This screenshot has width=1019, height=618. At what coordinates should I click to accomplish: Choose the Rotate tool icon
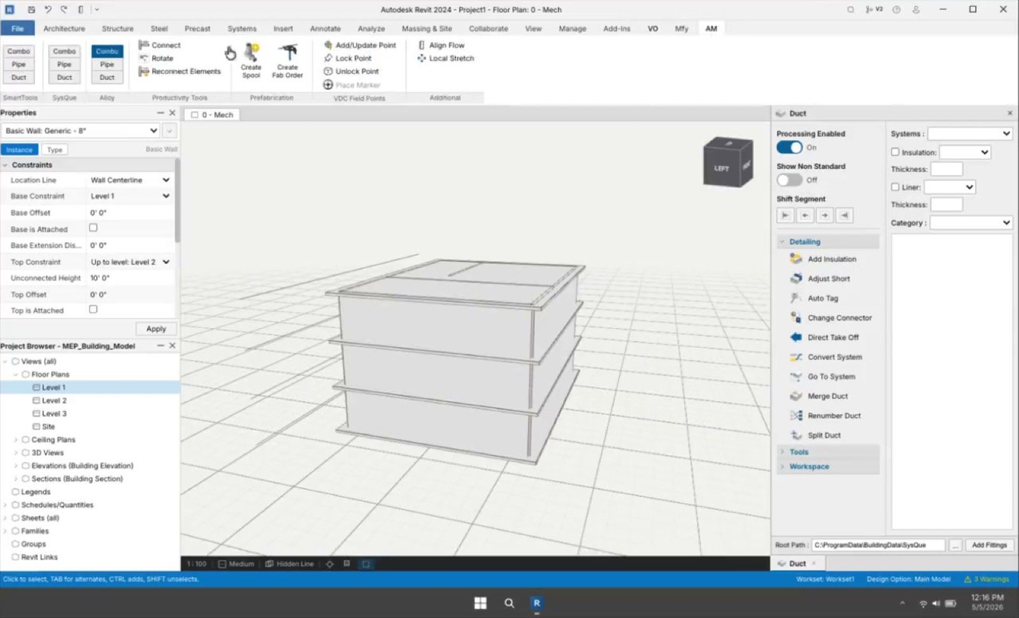click(x=144, y=58)
